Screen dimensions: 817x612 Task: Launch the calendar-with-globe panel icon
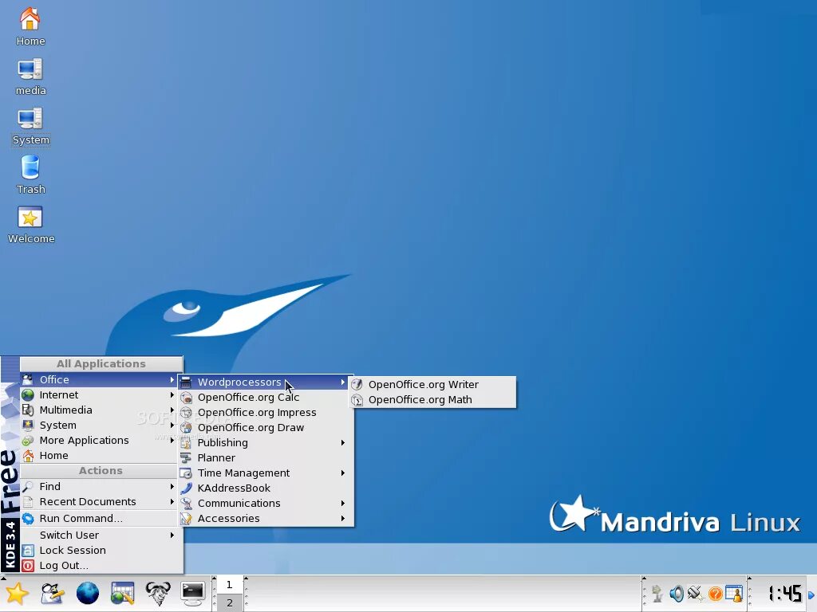click(122, 593)
